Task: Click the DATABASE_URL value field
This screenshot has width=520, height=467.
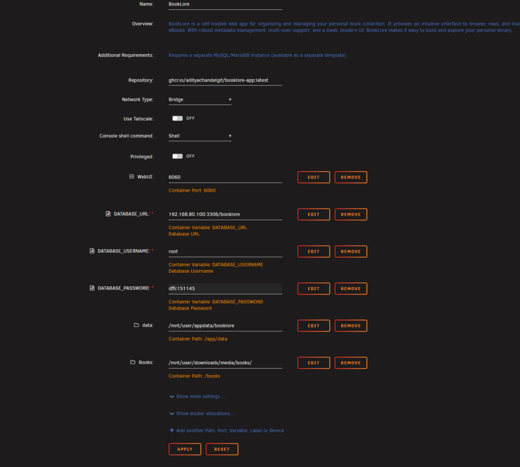Action: pos(225,214)
